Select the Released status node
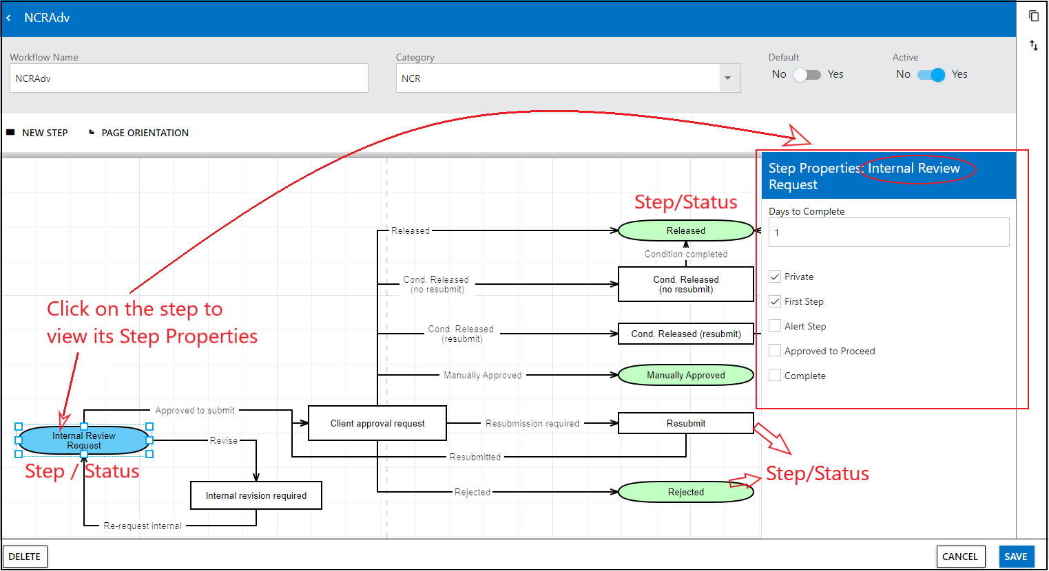 (x=685, y=230)
